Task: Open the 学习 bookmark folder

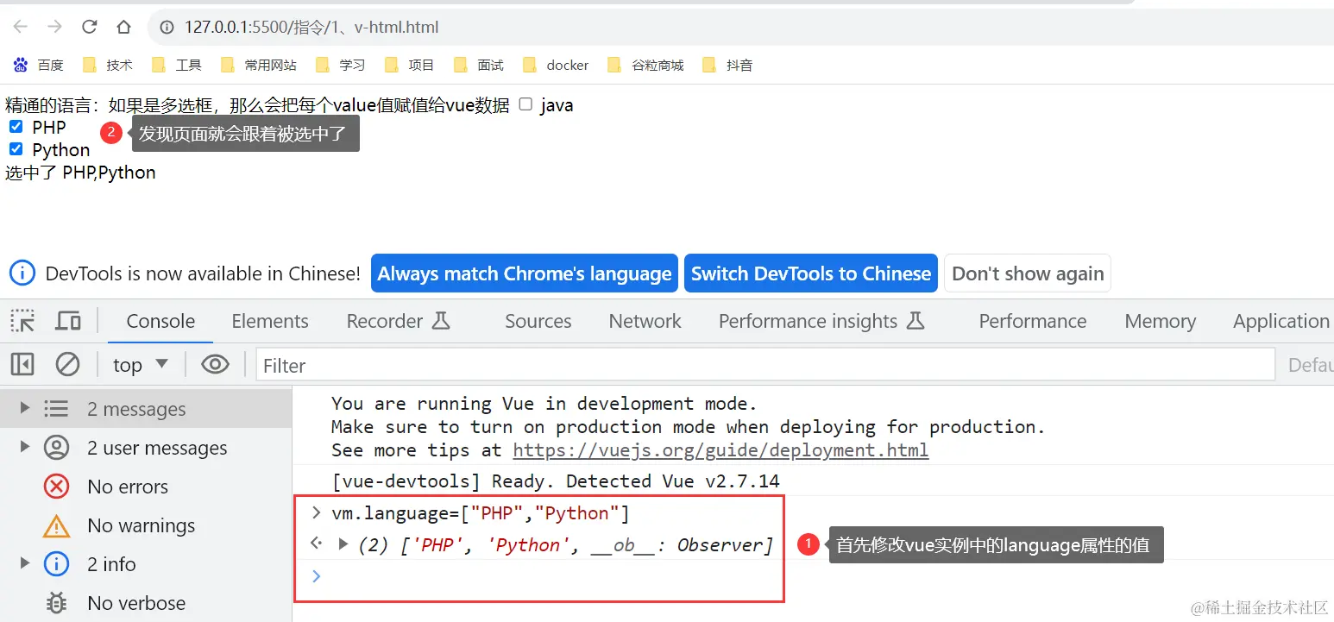Action: tap(341, 65)
